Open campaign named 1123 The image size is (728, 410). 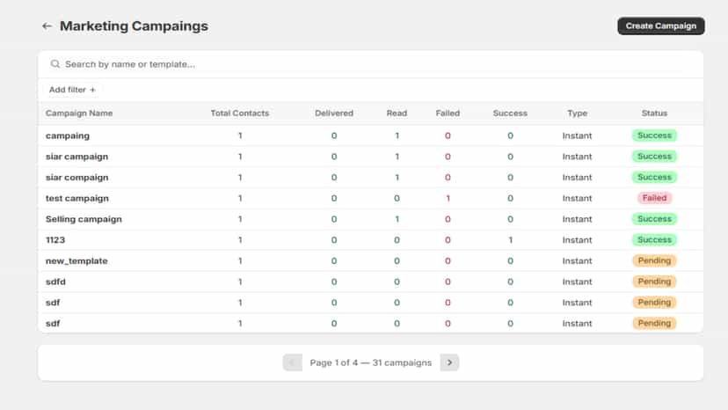tap(370, 240)
